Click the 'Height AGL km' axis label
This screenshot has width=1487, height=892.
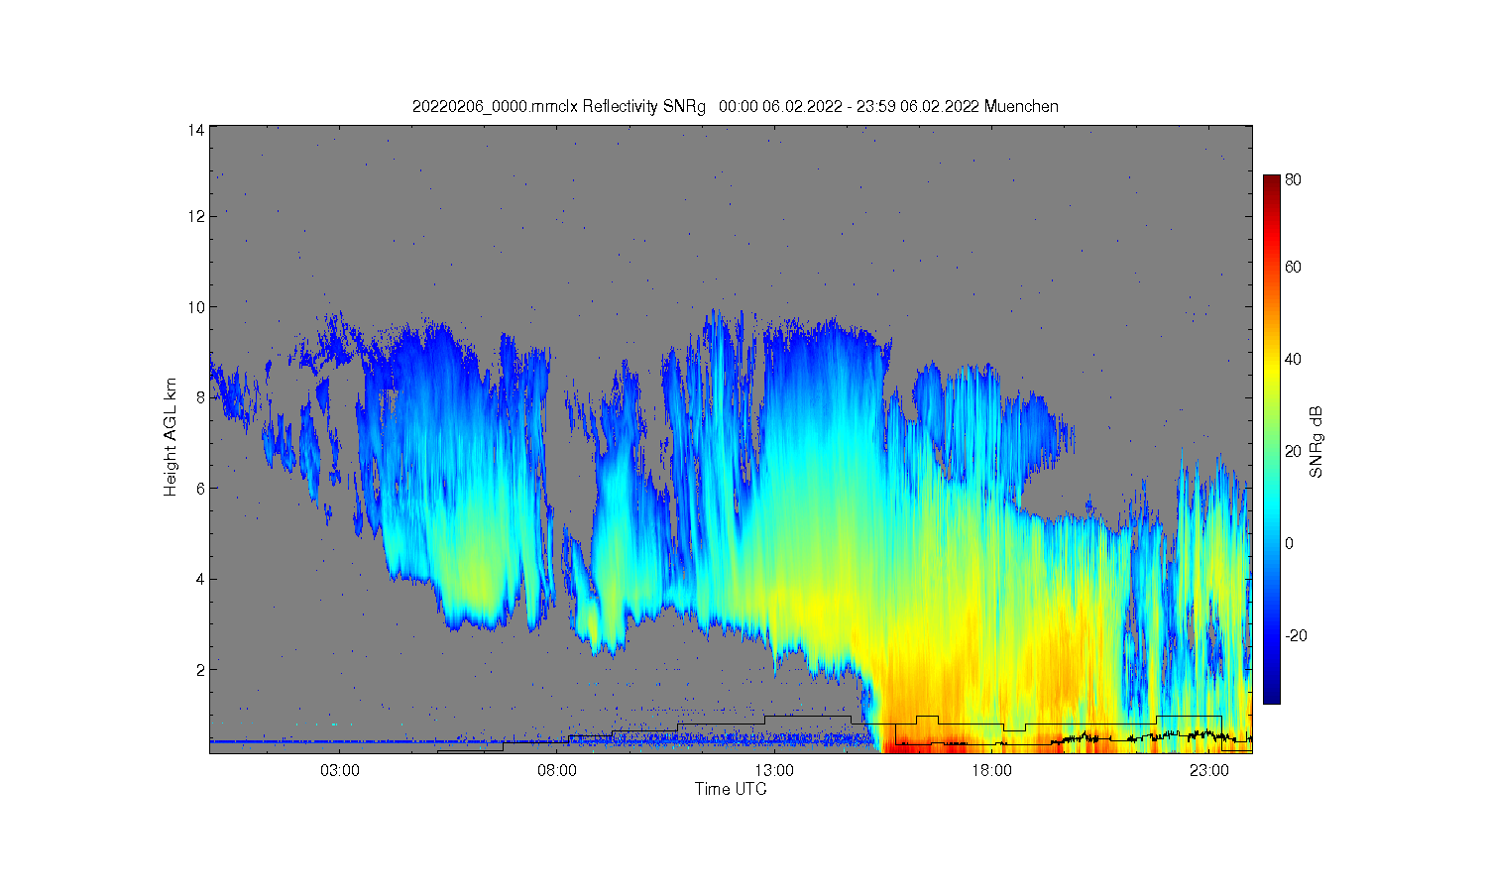171,437
